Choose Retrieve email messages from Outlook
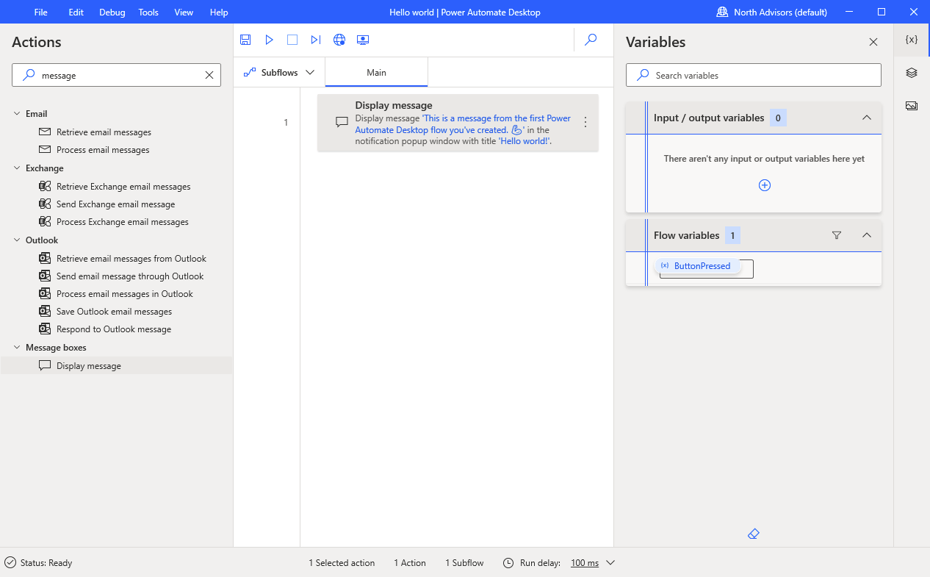This screenshot has height=577, width=930. click(x=131, y=259)
